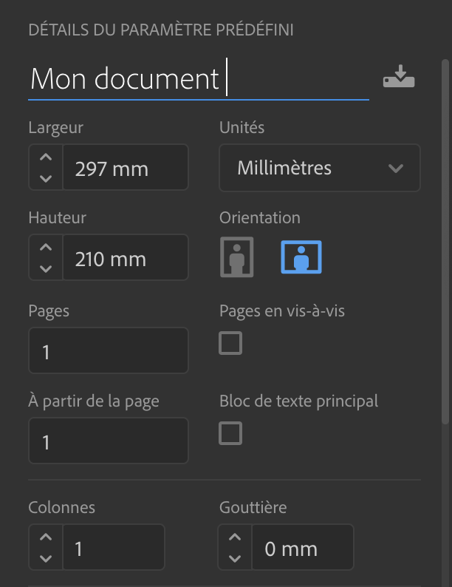Open the Unités Millimètres dropdown
This screenshot has height=587, width=452.
[320, 168]
